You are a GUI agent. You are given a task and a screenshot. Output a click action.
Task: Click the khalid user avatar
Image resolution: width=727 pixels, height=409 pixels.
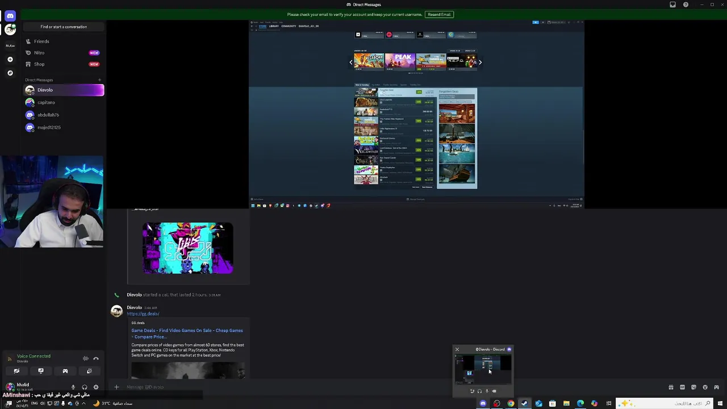(x=10, y=387)
